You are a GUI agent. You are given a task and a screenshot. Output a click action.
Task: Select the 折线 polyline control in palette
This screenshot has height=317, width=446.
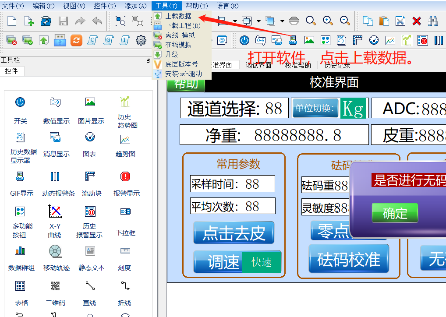click(125, 294)
